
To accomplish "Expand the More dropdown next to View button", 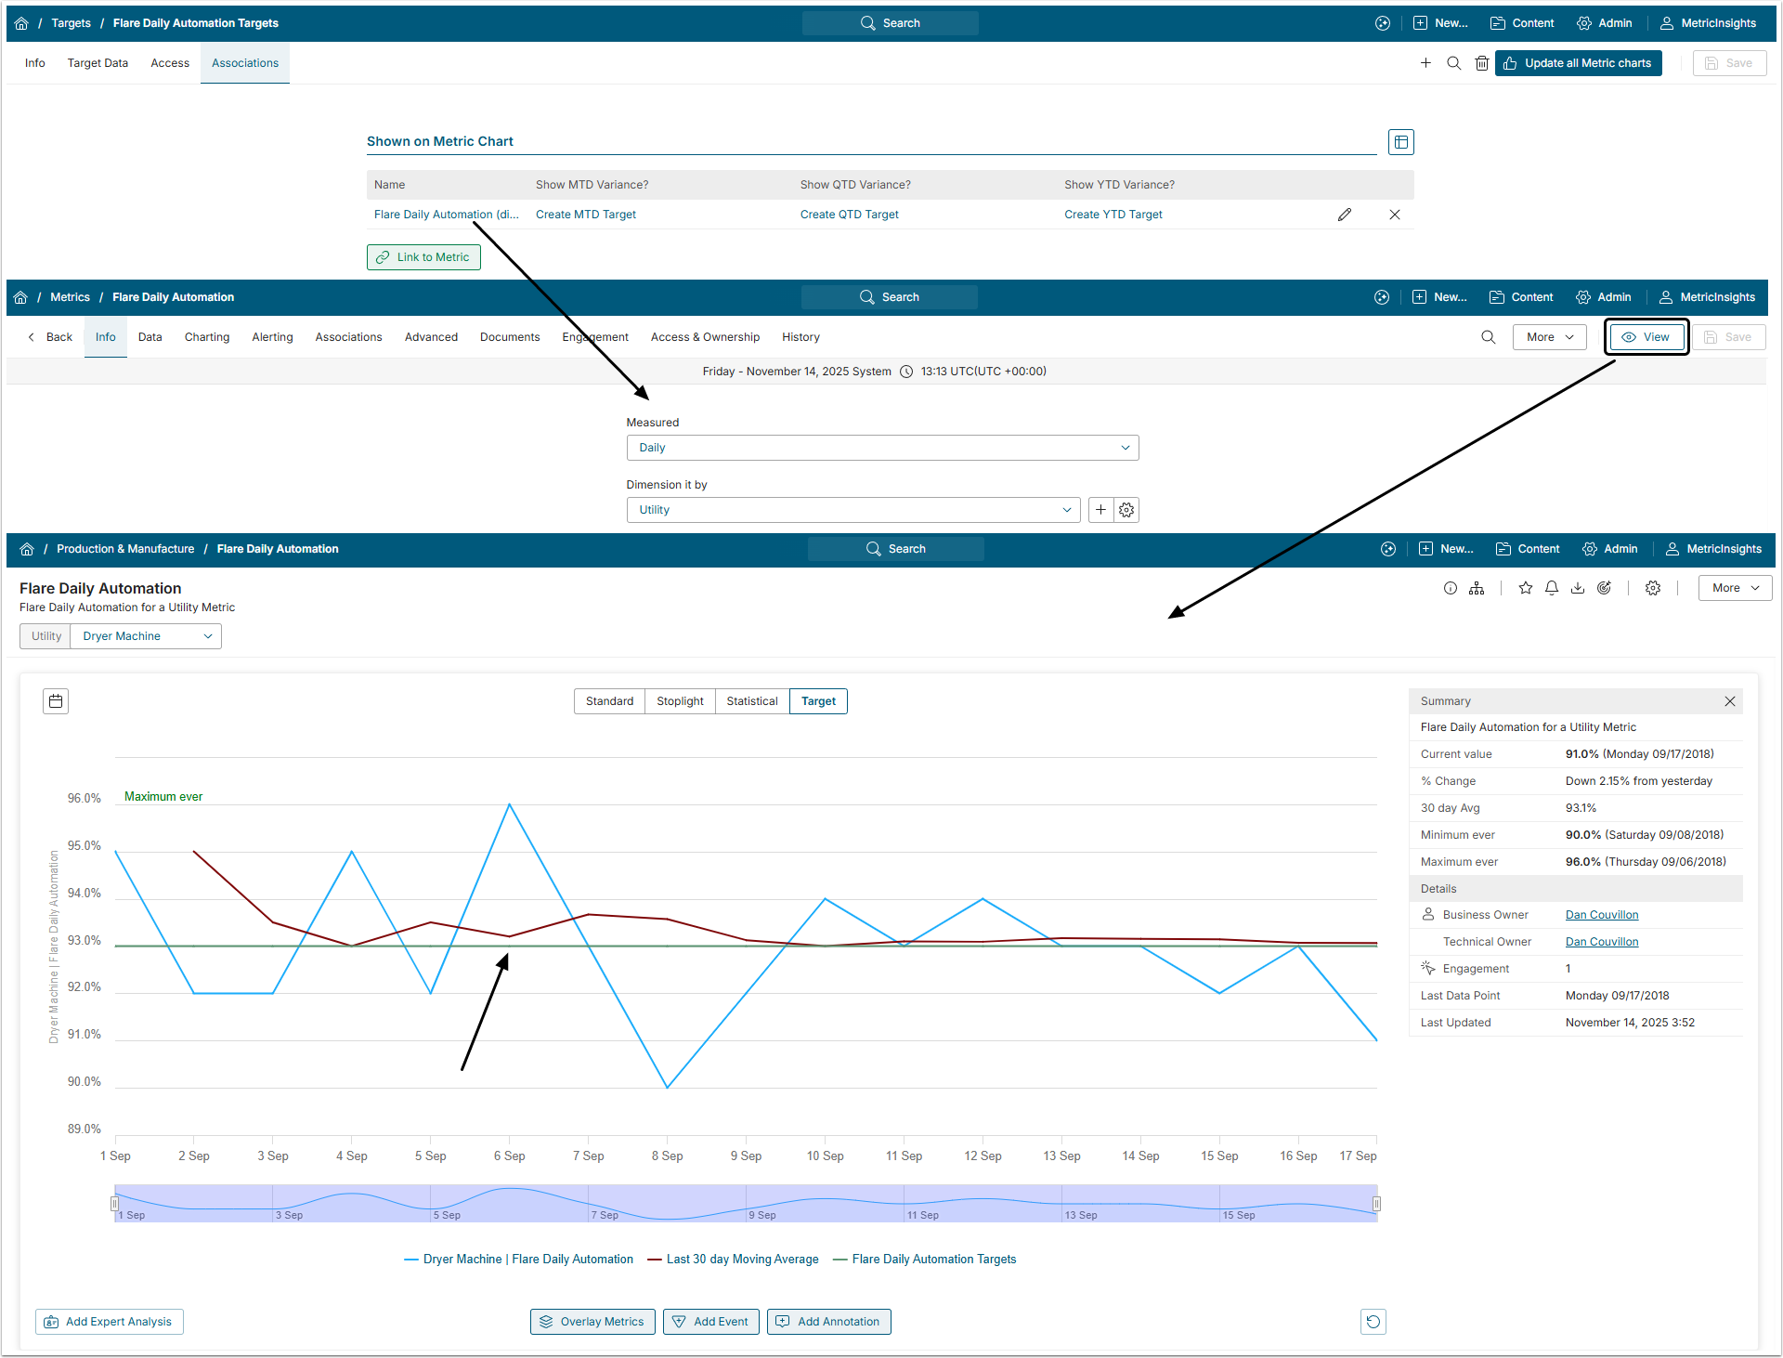I will coord(1549,337).
